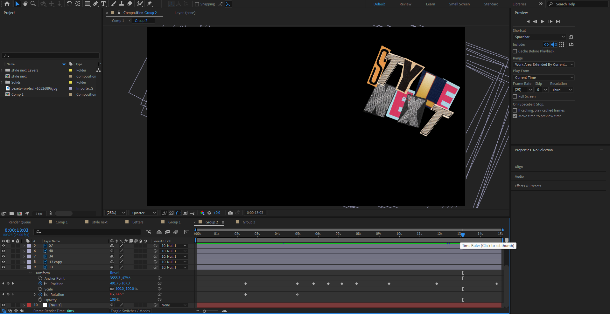This screenshot has width=610, height=314.
Task: Uncheck Move time to preview time
Action: coord(515,116)
